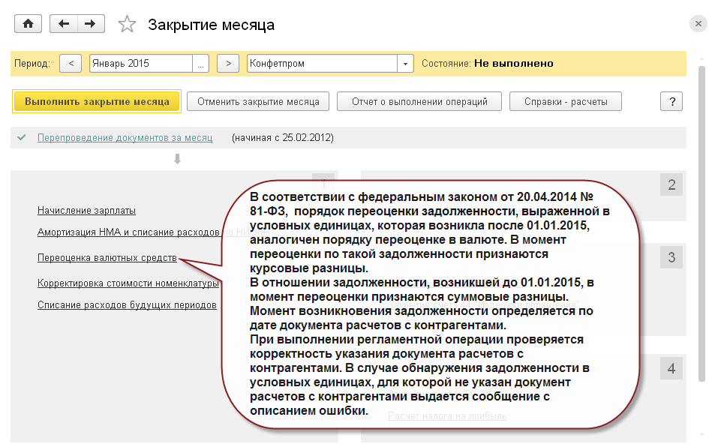
Task: Add page to favorites with star
Action: pyautogui.click(x=127, y=24)
